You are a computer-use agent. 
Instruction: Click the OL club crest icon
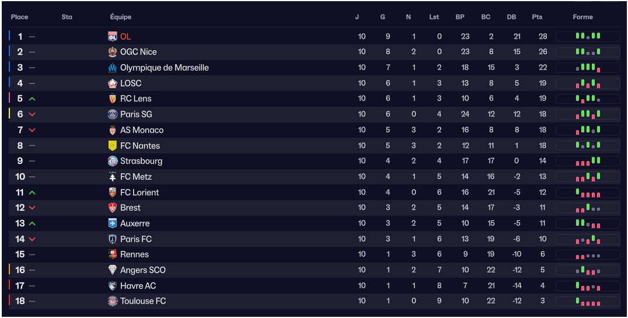pyautogui.click(x=113, y=37)
